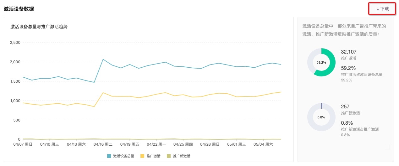Click the olive 推广新激活 legend swatch
This screenshot has height=166, width=399.
coord(169,156)
